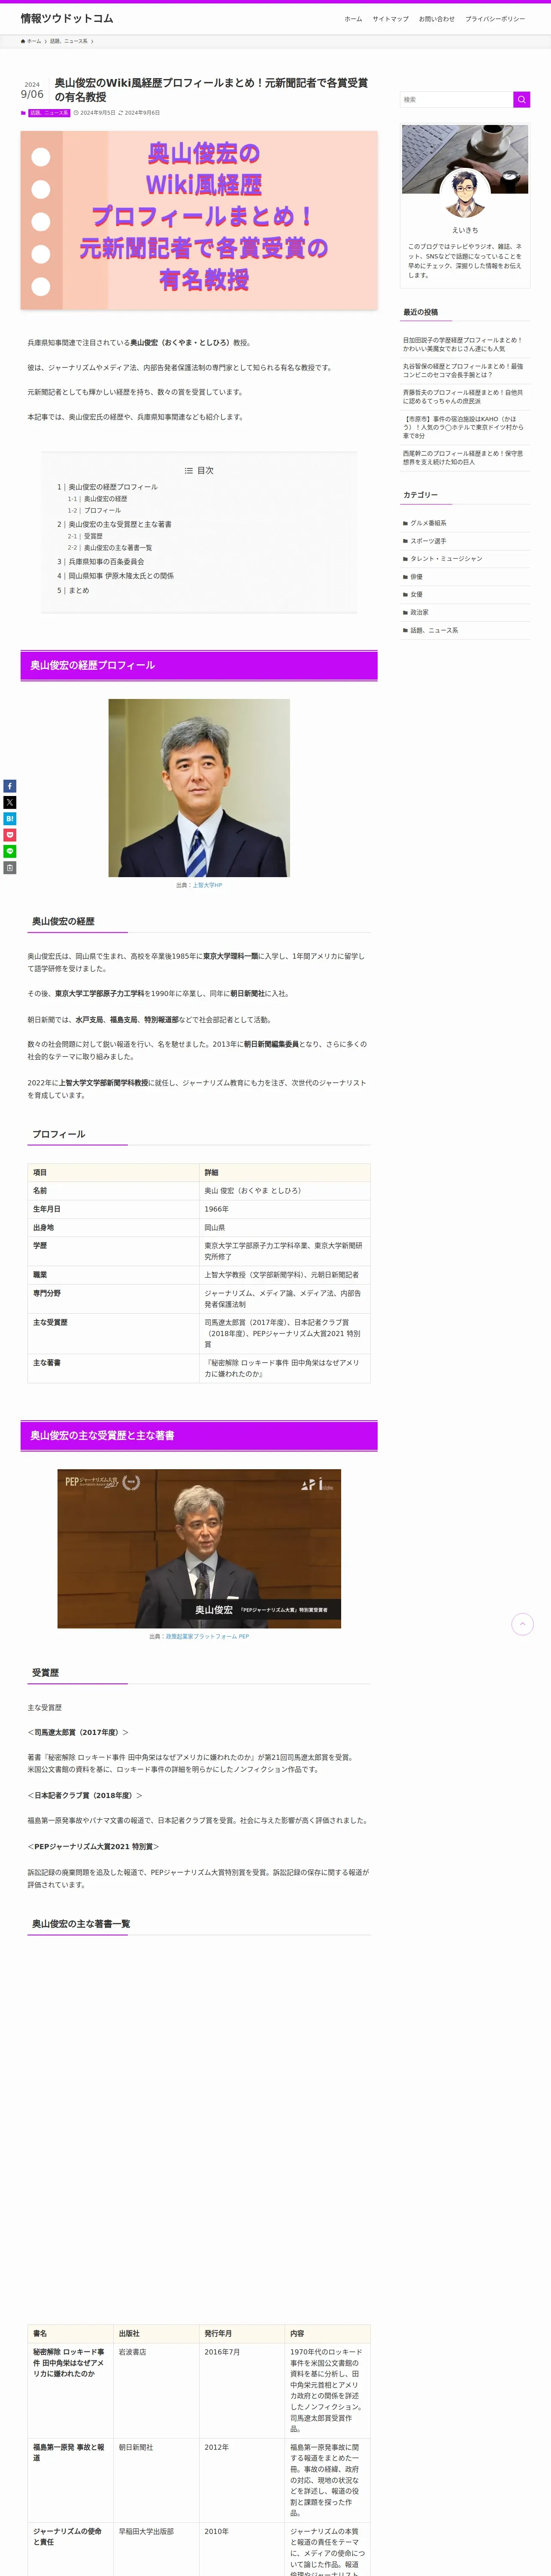Open 政策起業家プラットフォーム PEP source link

tap(207, 1637)
